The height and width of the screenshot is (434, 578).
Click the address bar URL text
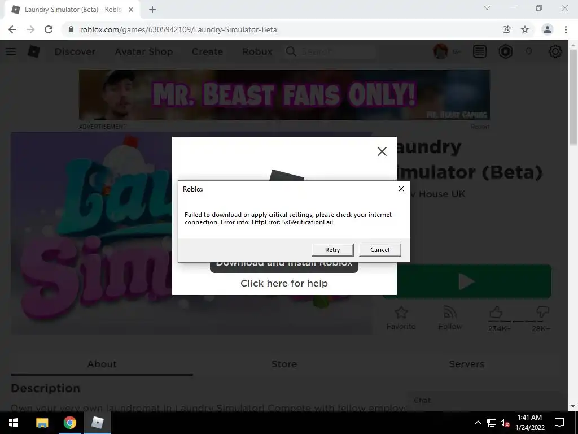tap(178, 29)
